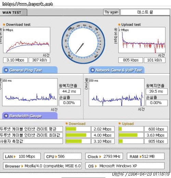Click the orange bullet beside Download test
This screenshot has height=178, width=171.
pyautogui.click(x=4, y=25)
